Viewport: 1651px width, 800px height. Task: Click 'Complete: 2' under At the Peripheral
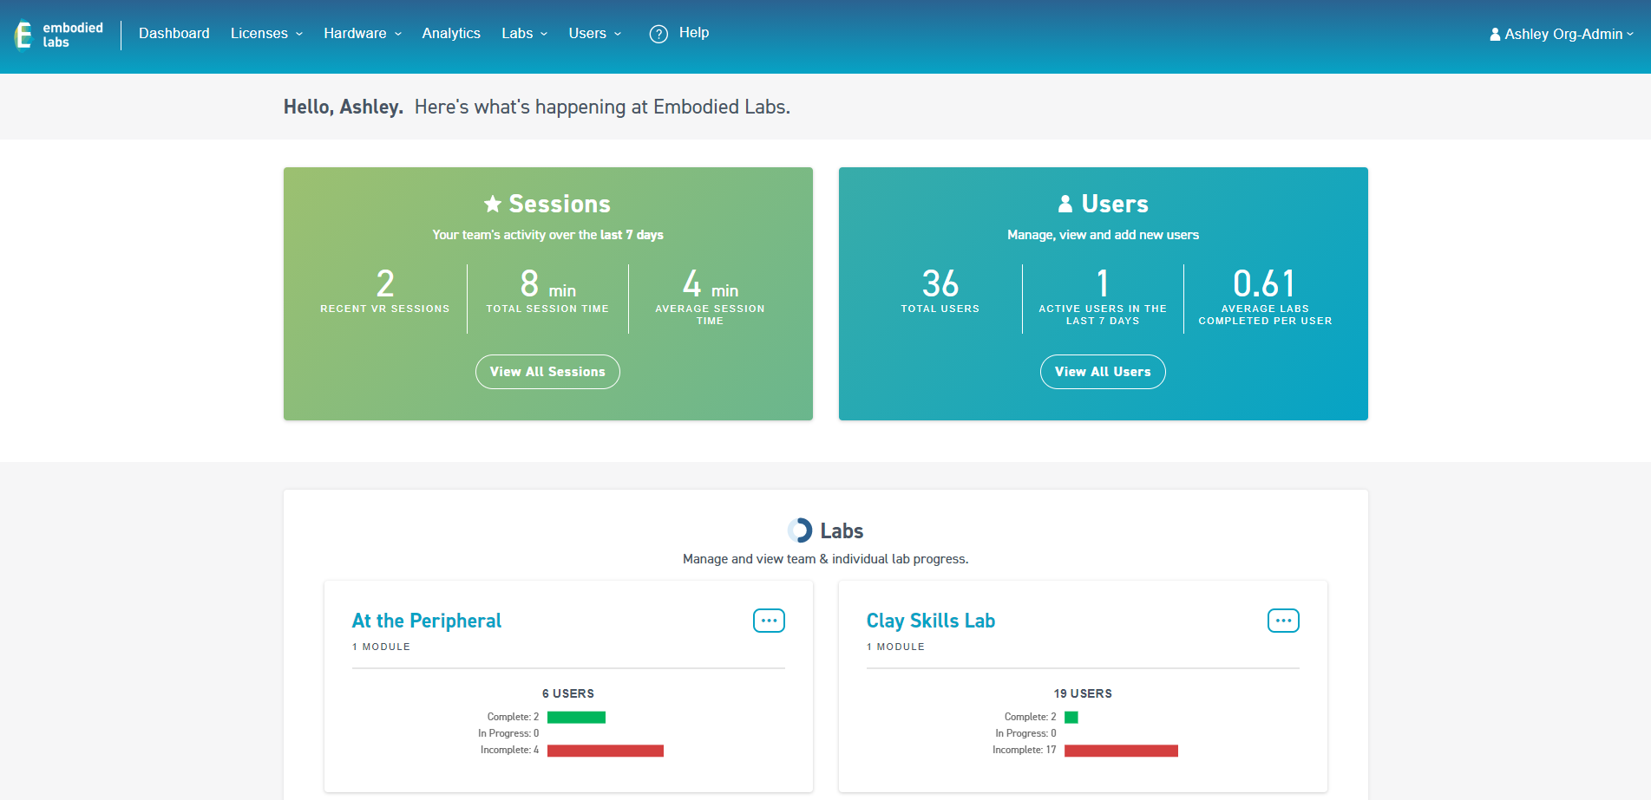coord(513,717)
